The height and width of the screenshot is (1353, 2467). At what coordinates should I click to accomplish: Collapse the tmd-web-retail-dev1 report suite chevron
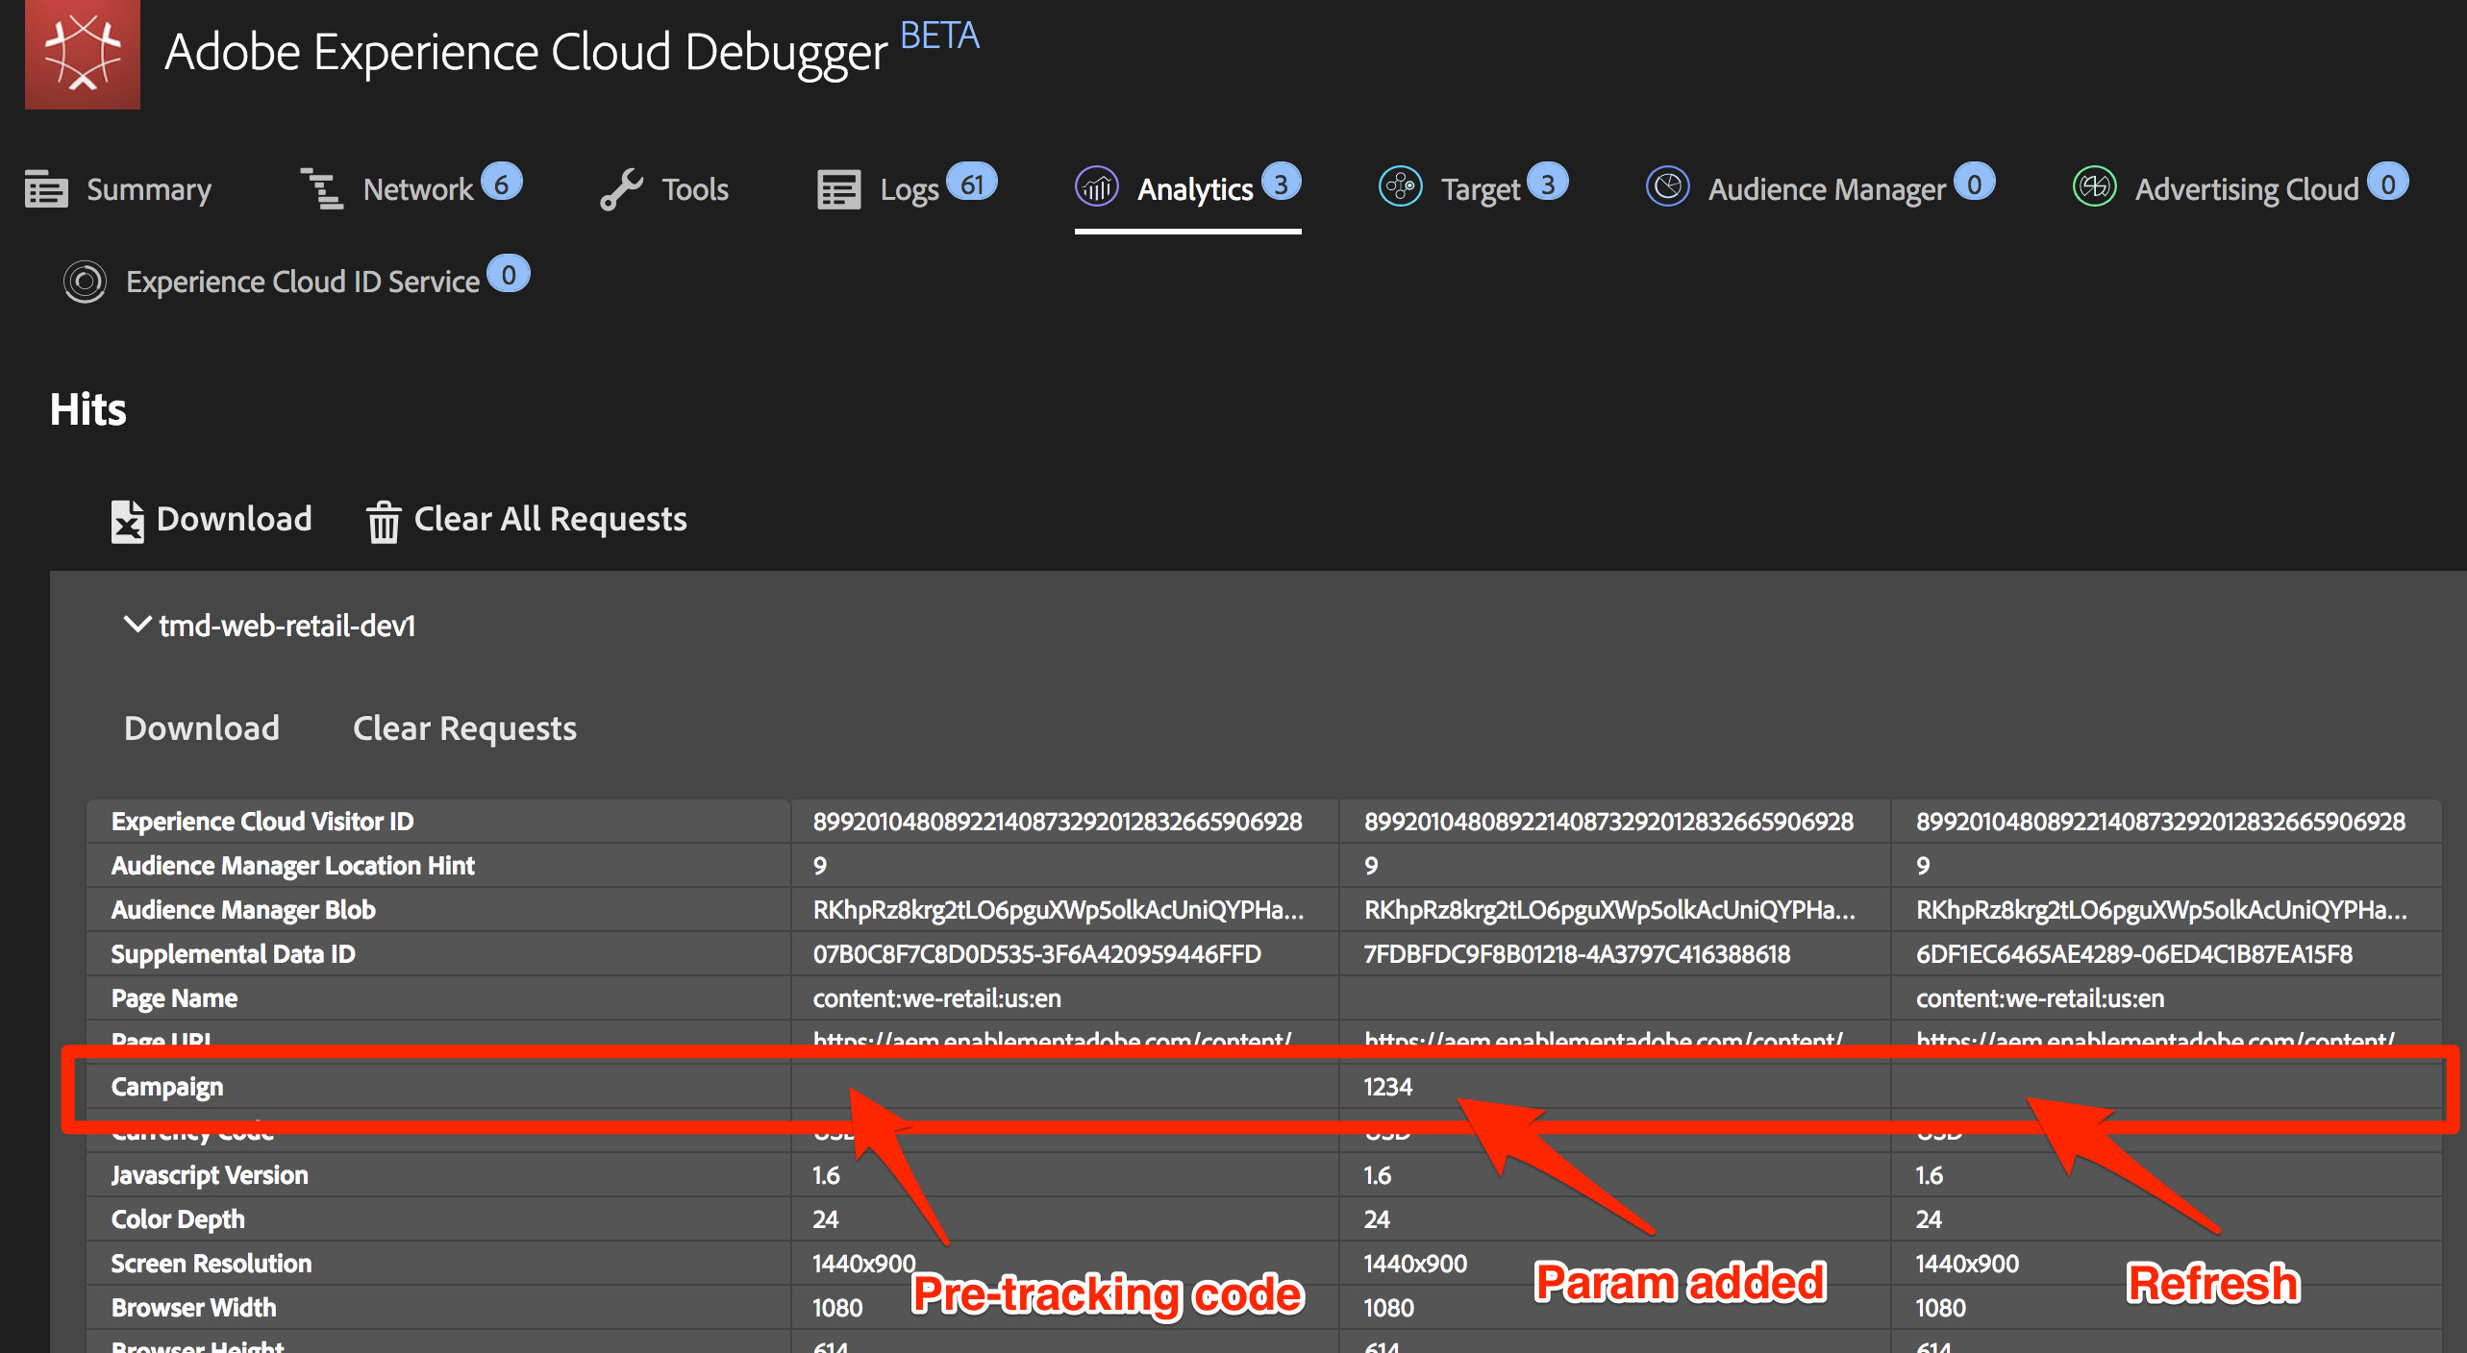tap(137, 625)
